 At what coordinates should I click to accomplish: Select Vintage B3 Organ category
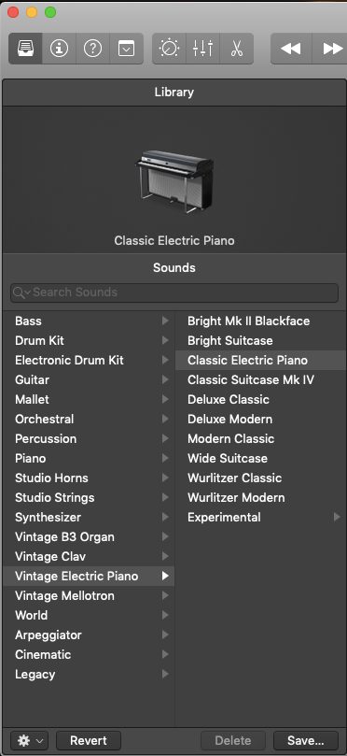89,536
